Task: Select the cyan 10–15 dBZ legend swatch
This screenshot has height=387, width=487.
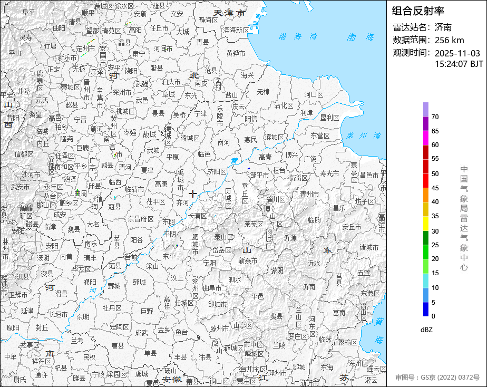Action: click(x=425, y=281)
